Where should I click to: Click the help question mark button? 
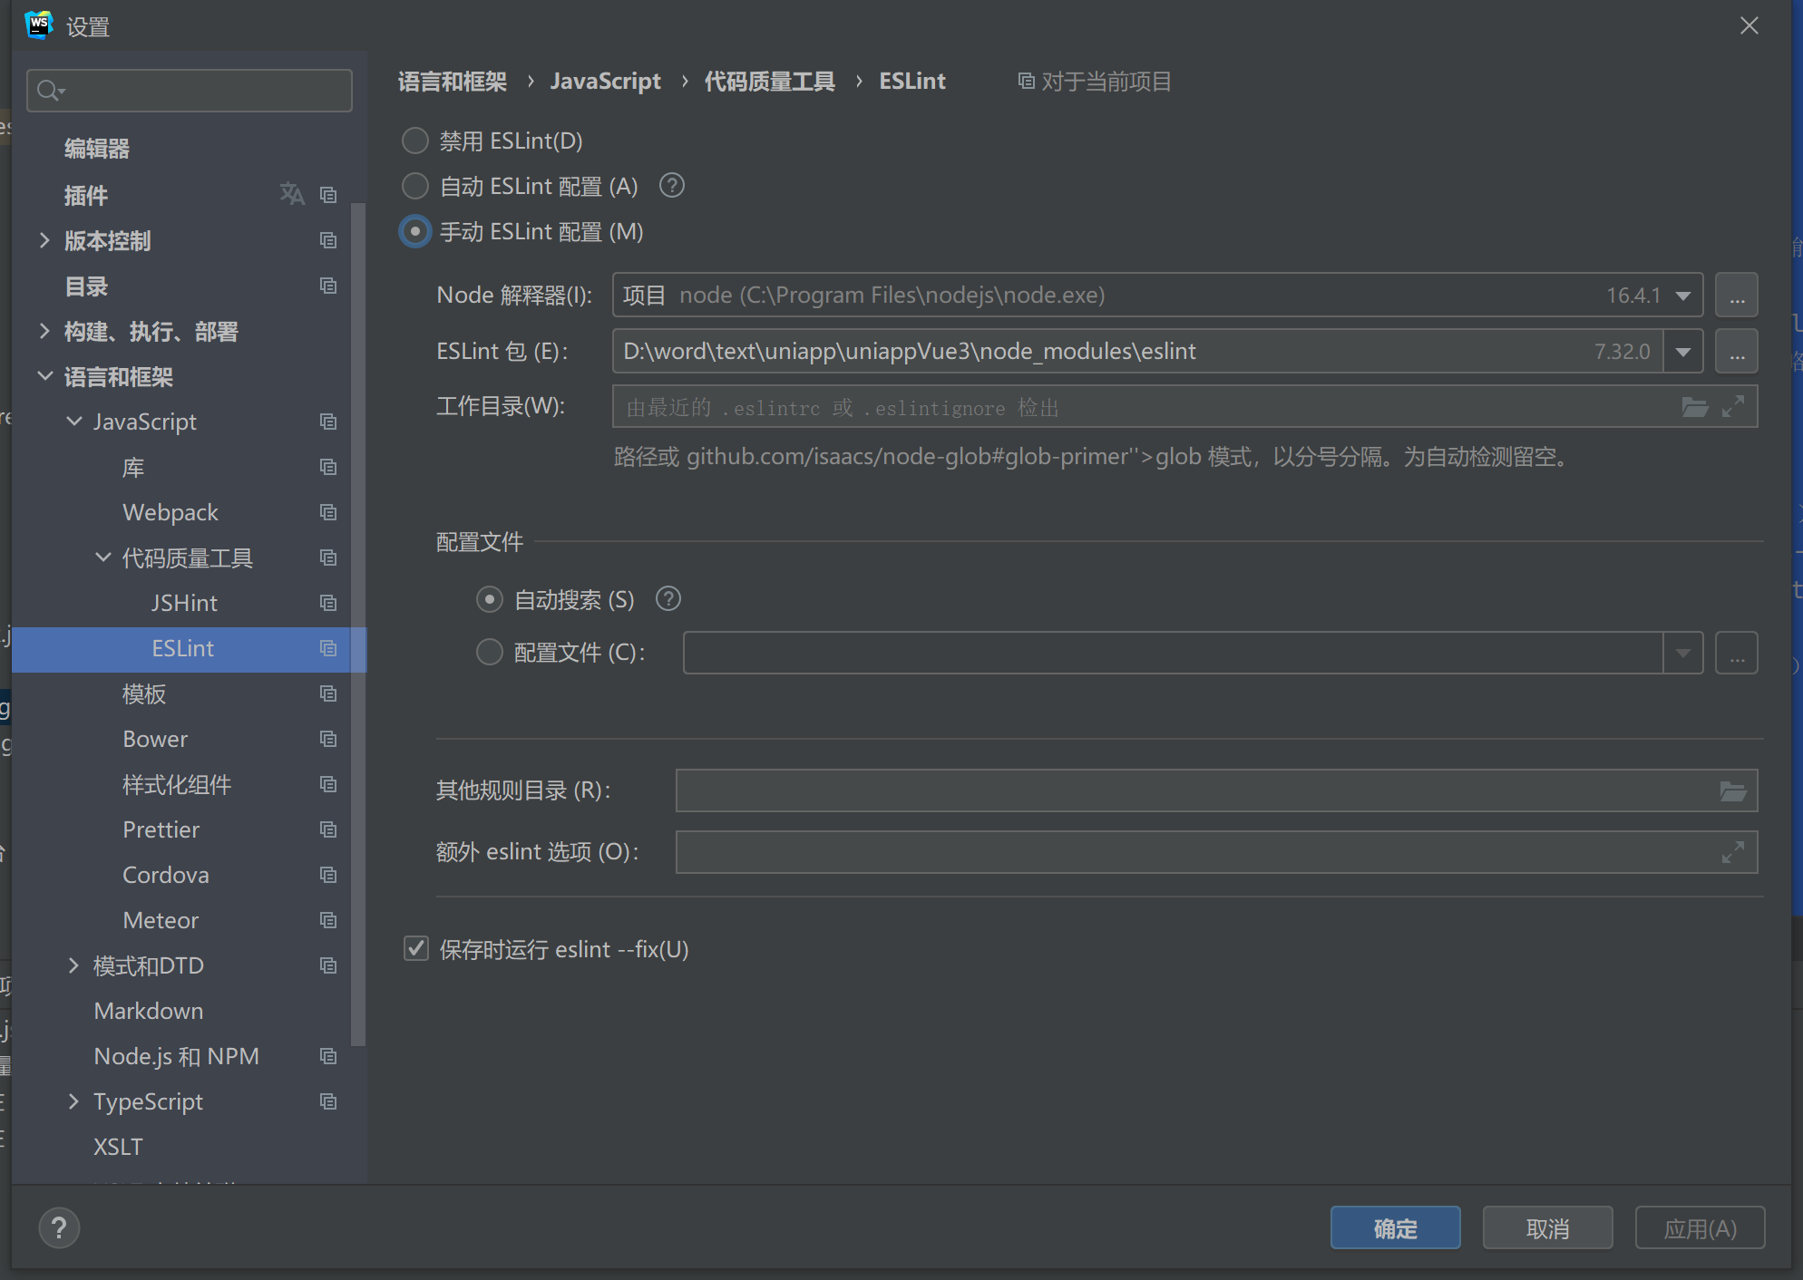[x=59, y=1228]
